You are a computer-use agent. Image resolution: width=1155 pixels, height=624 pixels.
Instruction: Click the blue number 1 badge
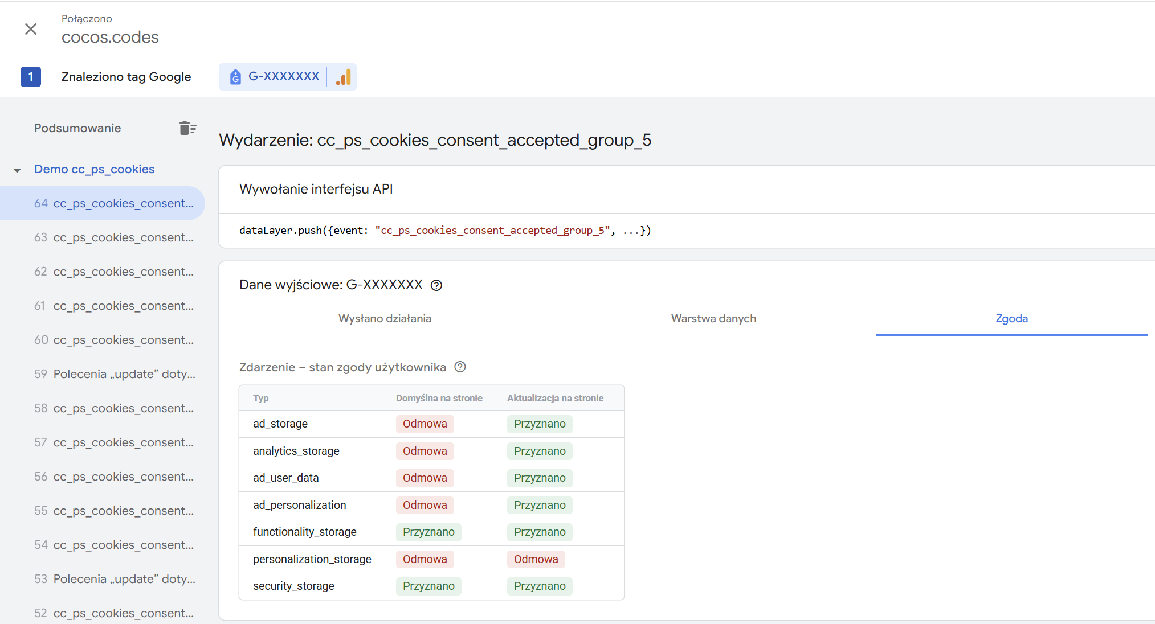(31, 77)
